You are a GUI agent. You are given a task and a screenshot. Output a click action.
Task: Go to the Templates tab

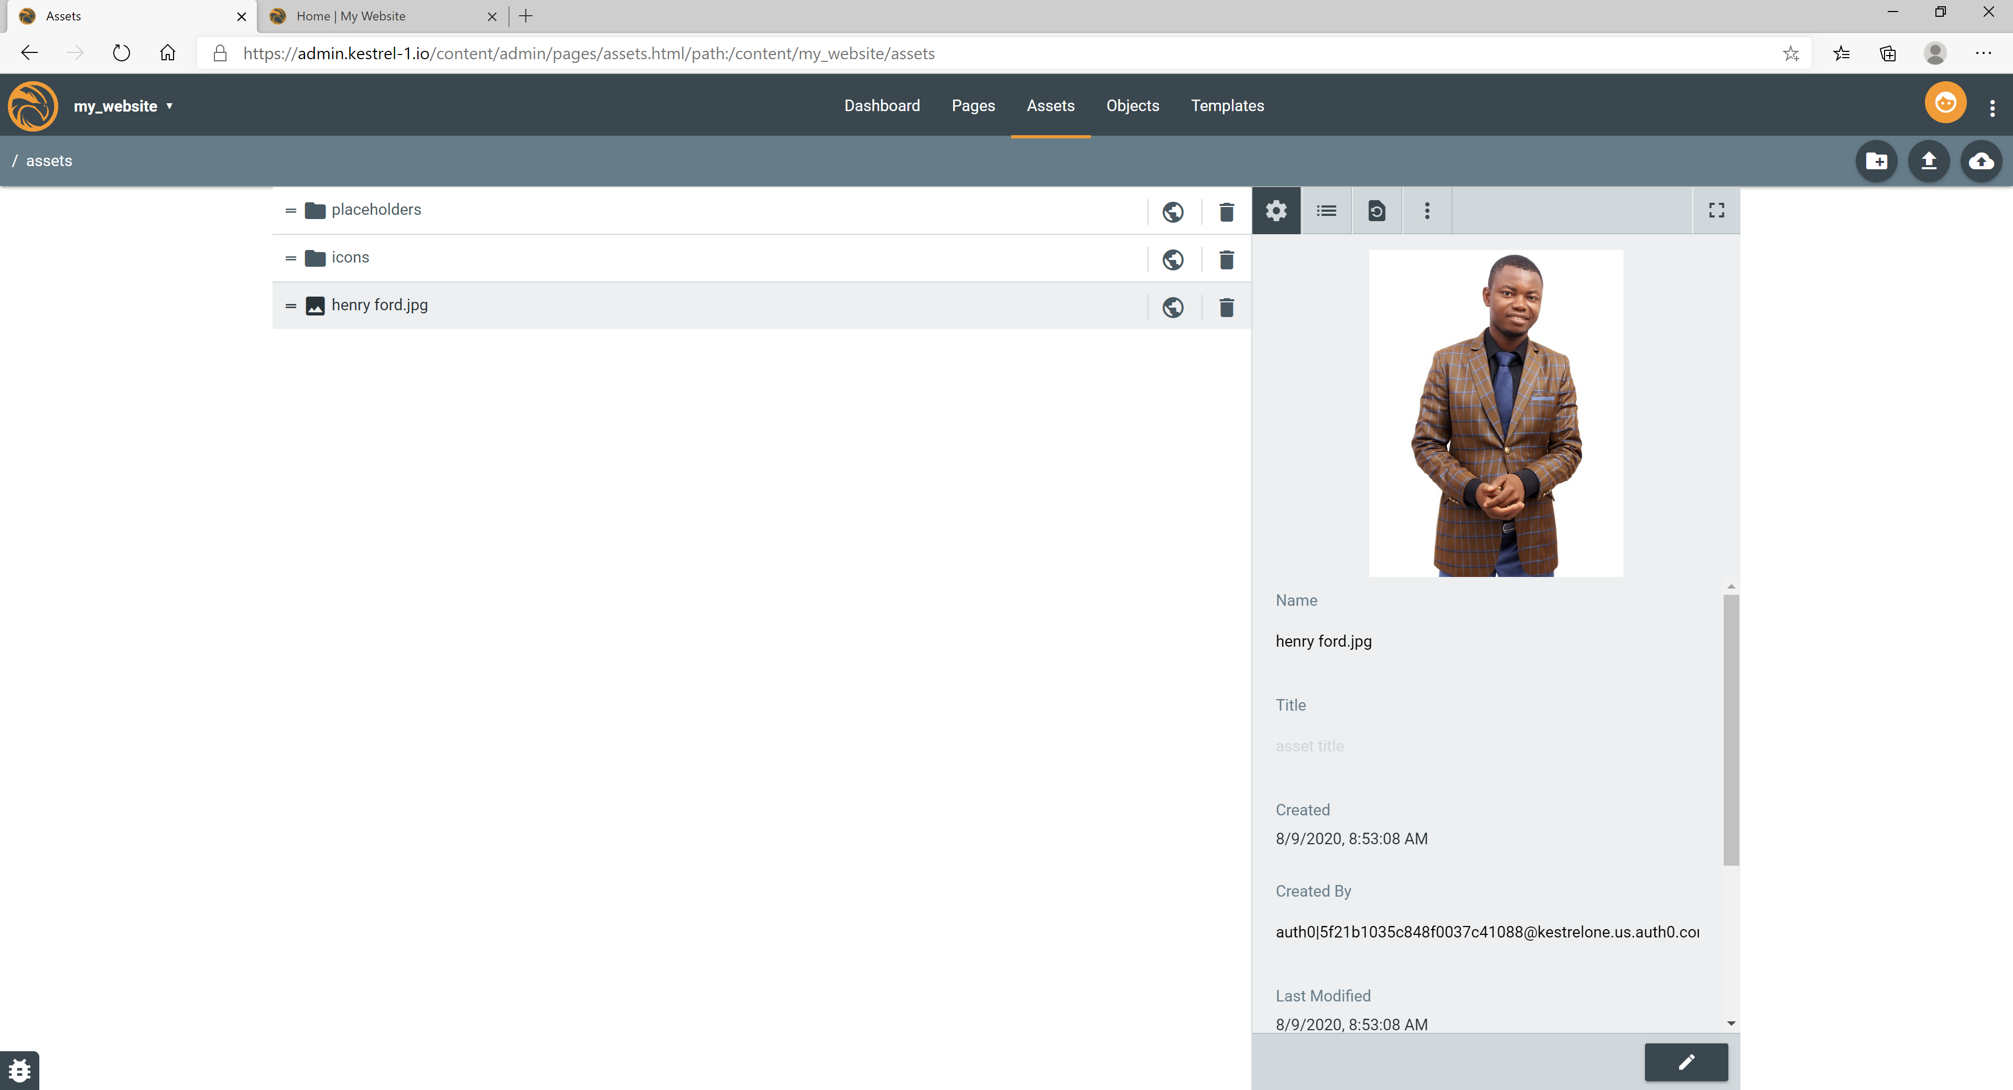pyautogui.click(x=1227, y=105)
